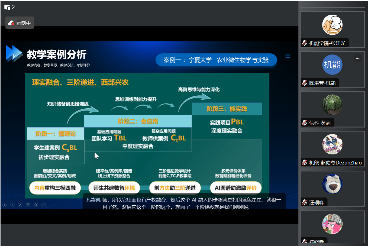This screenshot has width=368, height=246.
Task: Select the blue 机能 avatar circle
Action: [332, 65]
